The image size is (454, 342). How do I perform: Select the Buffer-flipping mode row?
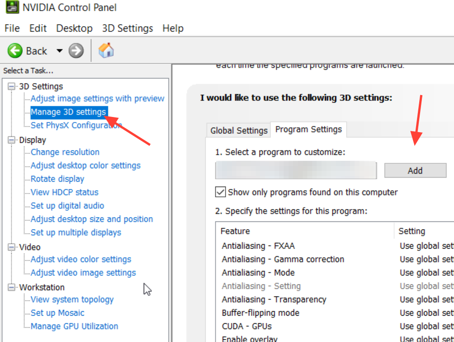click(335, 313)
